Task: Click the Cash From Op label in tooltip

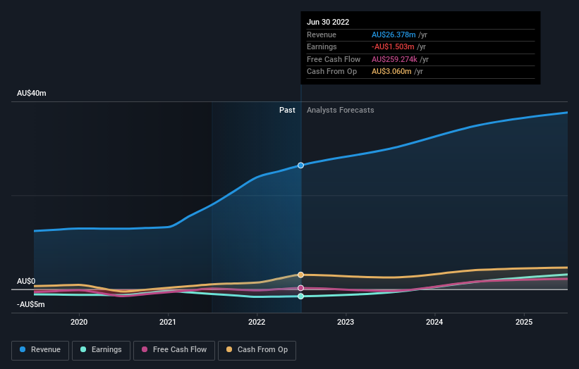Action: coord(331,72)
